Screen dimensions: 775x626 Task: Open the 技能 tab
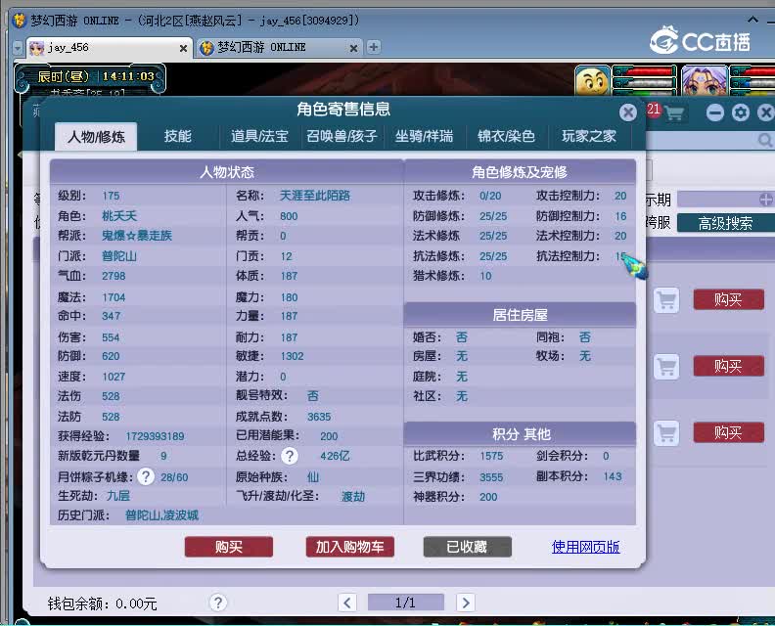[177, 136]
